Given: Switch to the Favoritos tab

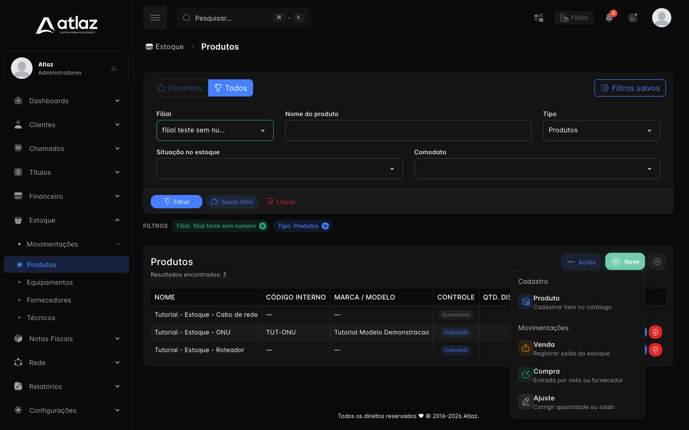Looking at the screenshot, I should (179, 88).
